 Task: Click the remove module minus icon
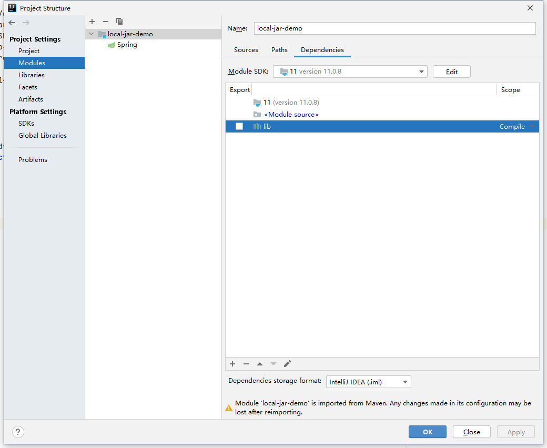(x=106, y=22)
